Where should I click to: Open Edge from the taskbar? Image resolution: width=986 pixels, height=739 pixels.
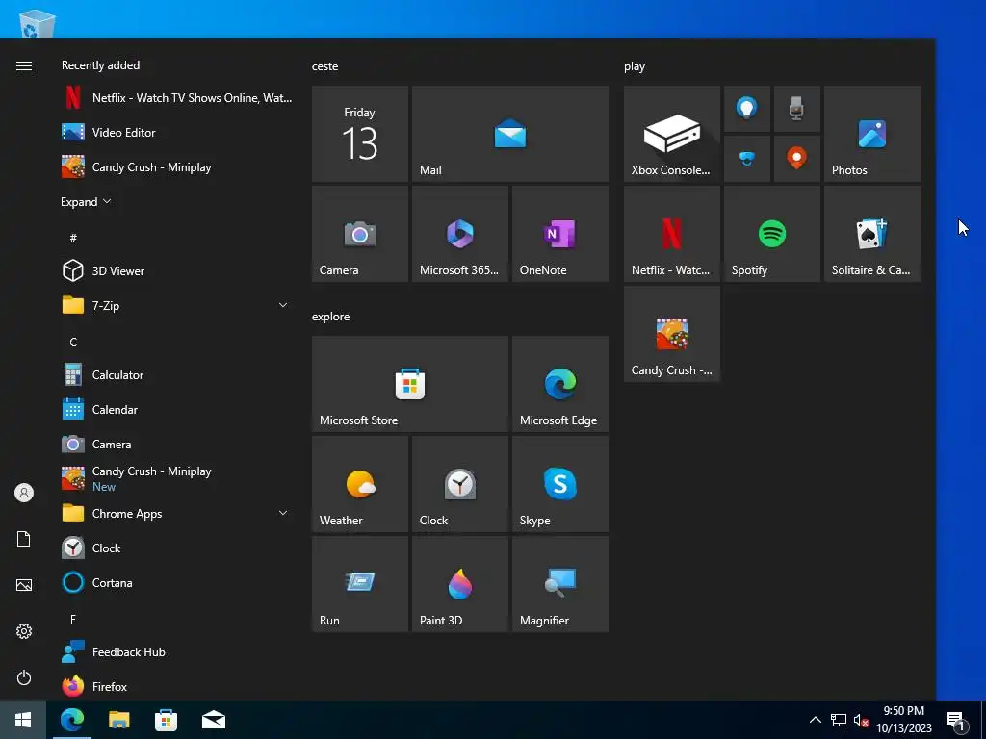72,720
